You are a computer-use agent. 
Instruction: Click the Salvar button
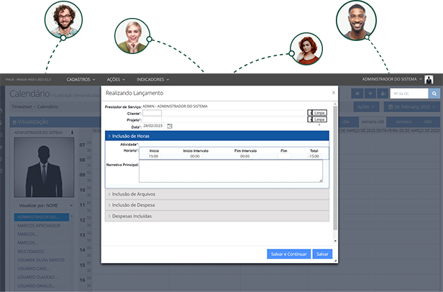click(322, 254)
